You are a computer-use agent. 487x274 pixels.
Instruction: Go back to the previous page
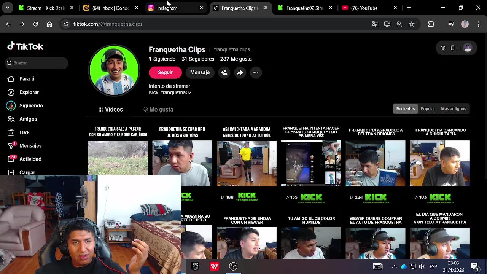tap(8, 24)
